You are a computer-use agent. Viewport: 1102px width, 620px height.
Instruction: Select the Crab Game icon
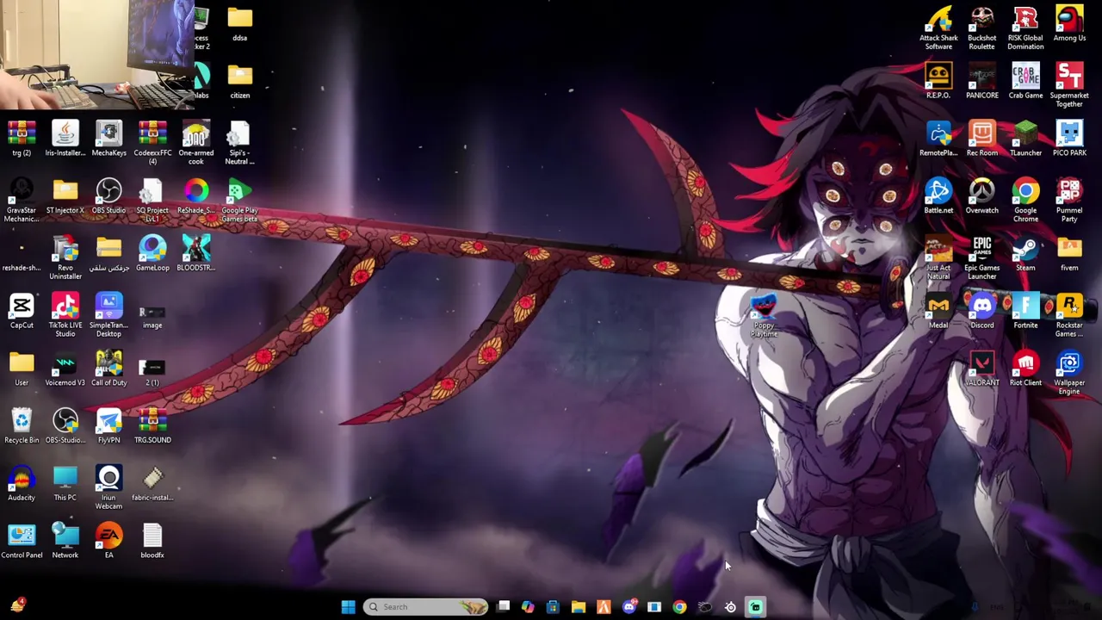[1025, 81]
